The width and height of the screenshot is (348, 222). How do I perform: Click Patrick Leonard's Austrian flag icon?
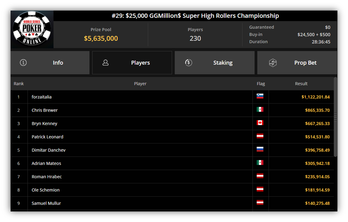pos(260,136)
